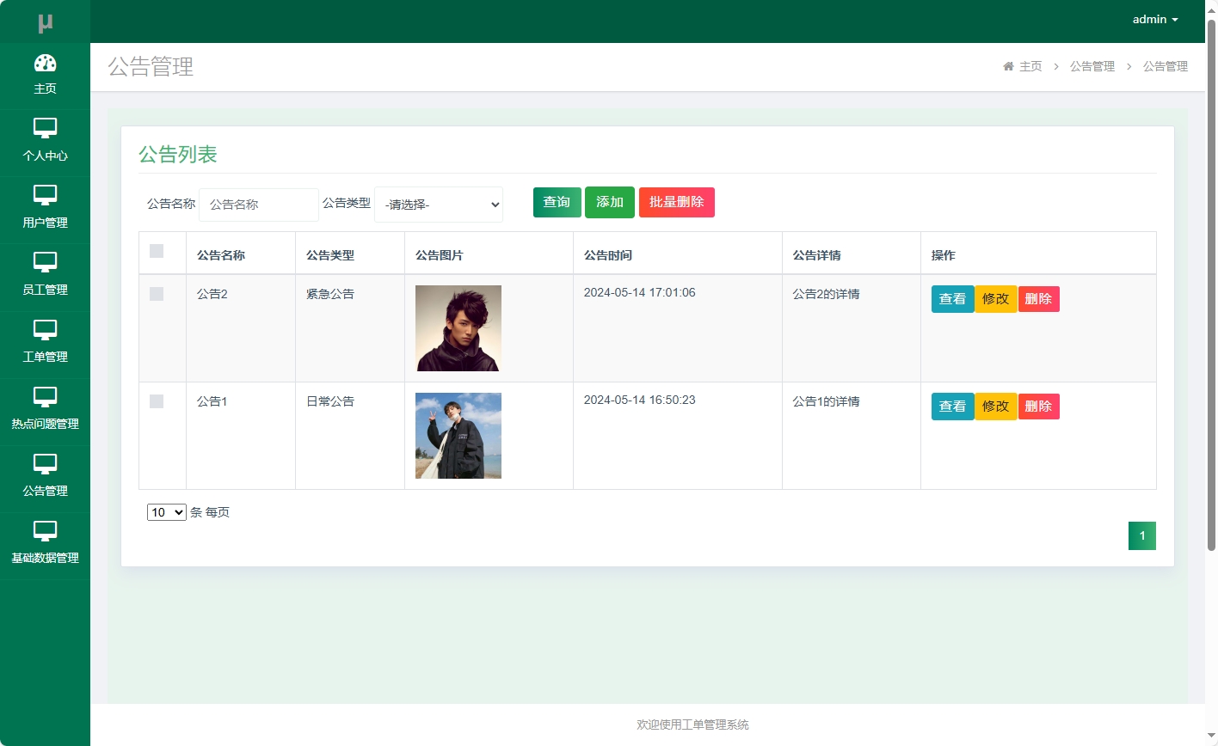
Task: Open 热点问题管理 using its icon
Action: (x=45, y=397)
